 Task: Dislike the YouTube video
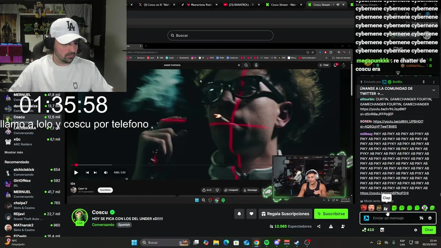[x=217, y=190]
